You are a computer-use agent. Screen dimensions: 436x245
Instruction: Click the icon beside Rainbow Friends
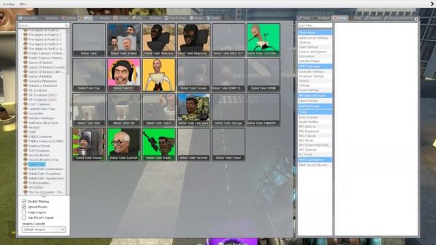(x=25, y=146)
